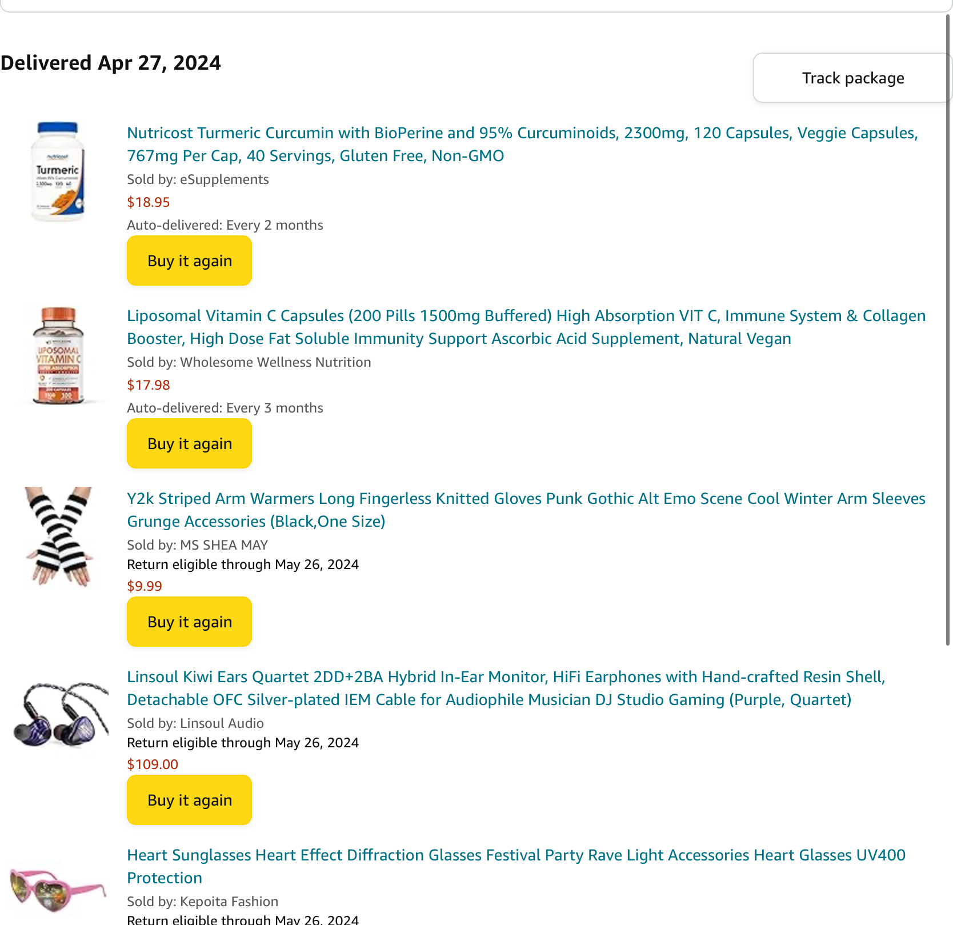The image size is (953, 925).
Task: Open the Nutricost Turmeric bottle thumbnail
Action: point(58,171)
